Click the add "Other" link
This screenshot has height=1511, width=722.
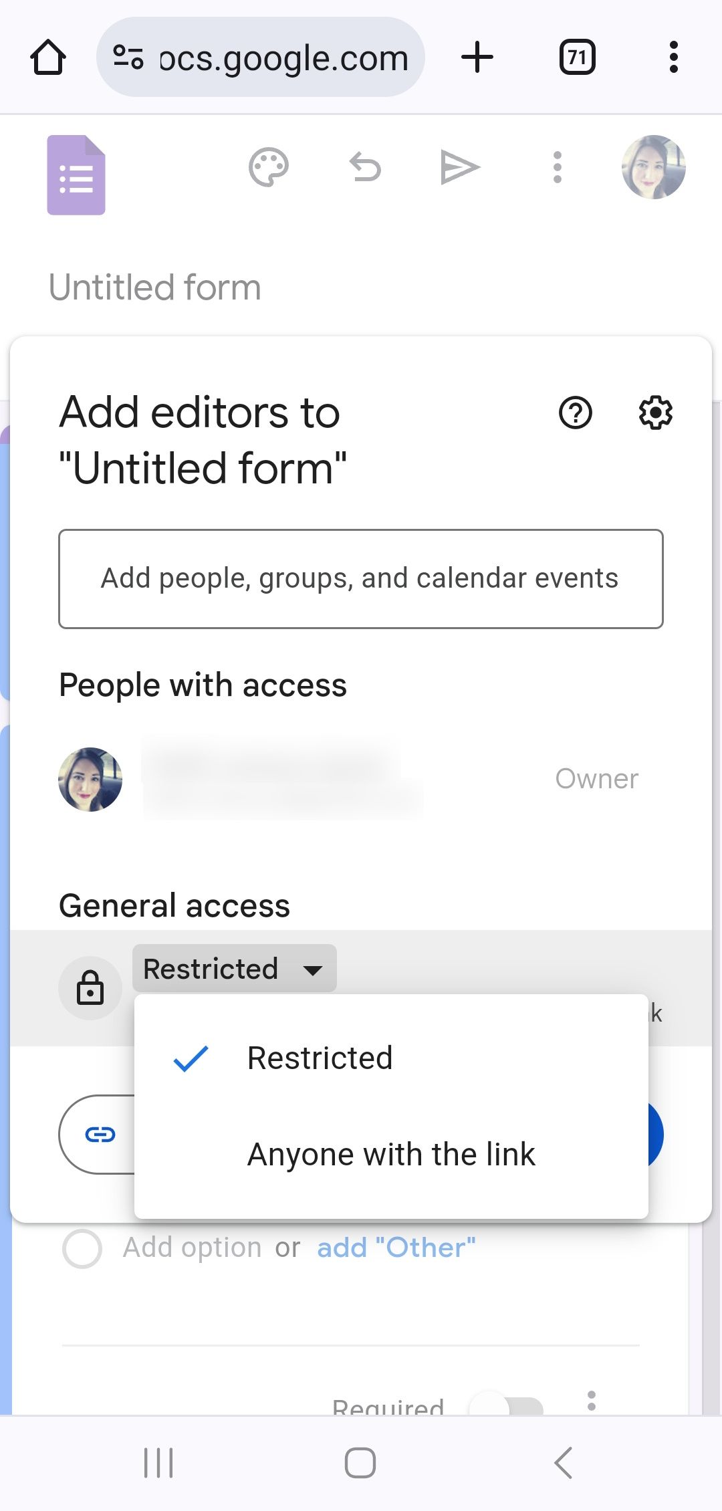396,1248
